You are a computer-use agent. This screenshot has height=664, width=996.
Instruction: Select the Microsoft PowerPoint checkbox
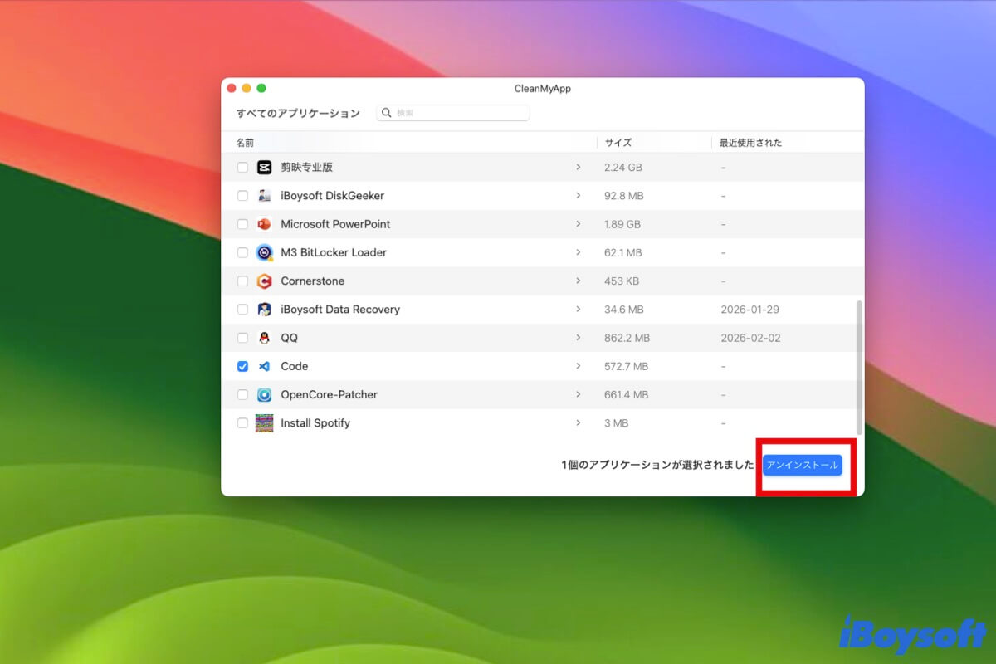pyautogui.click(x=242, y=224)
